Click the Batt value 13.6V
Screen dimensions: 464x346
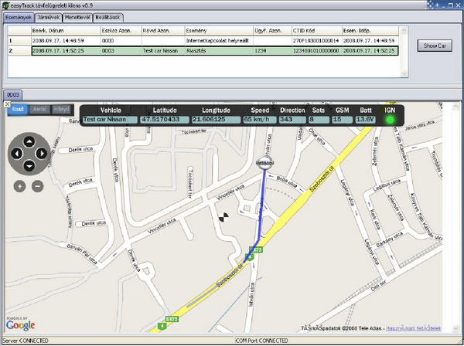tap(366, 120)
